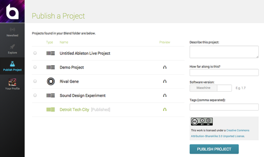Screen dimensions: 264x157
Task: Preview Detroit Tech City with green headphones icon
Action: point(165,110)
